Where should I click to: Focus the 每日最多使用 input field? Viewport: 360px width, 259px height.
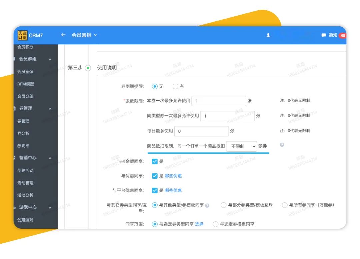click(x=202, y=131)
